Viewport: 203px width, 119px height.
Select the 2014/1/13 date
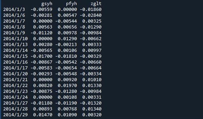pos(16,44)
